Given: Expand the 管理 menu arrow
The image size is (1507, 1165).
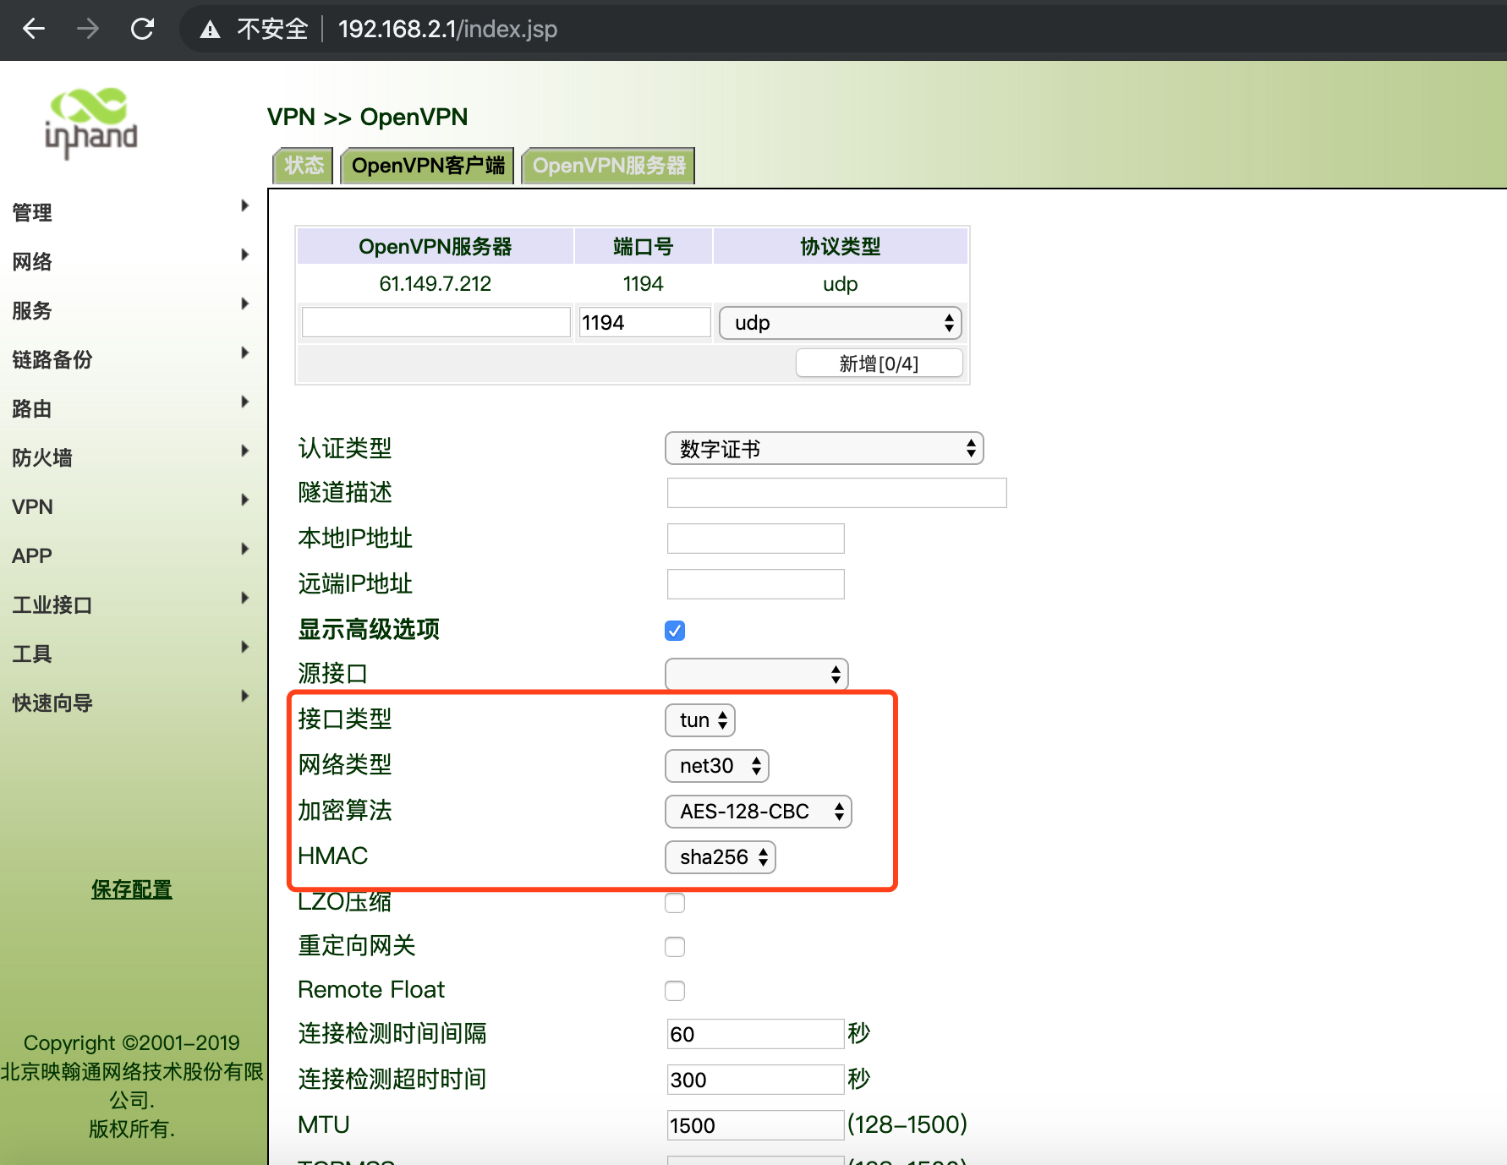Looking at the screenshot, I should pos(244,205).
